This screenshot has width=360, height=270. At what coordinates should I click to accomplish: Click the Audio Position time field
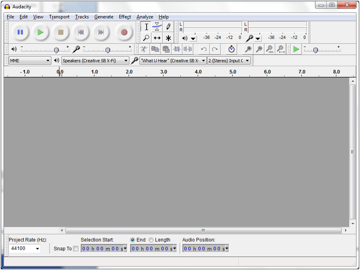[x=206, y=248]
